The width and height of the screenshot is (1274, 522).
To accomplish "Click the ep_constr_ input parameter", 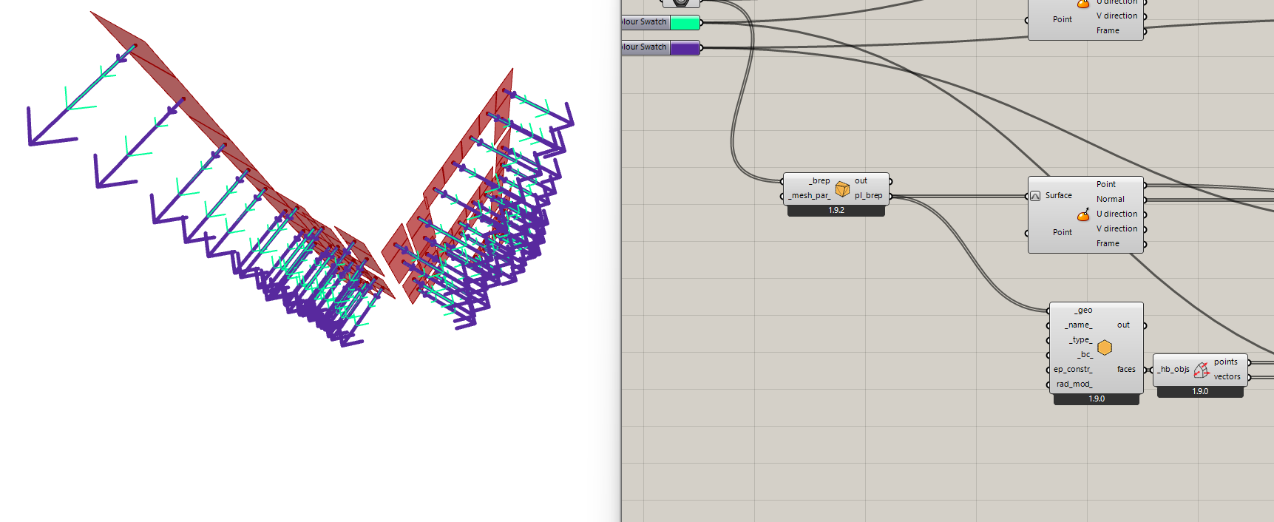I will click(1072, 370).
